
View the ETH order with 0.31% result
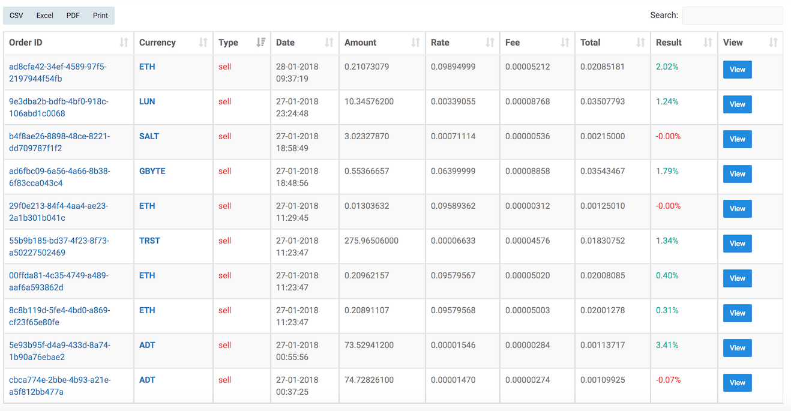(x=738, y=313)
